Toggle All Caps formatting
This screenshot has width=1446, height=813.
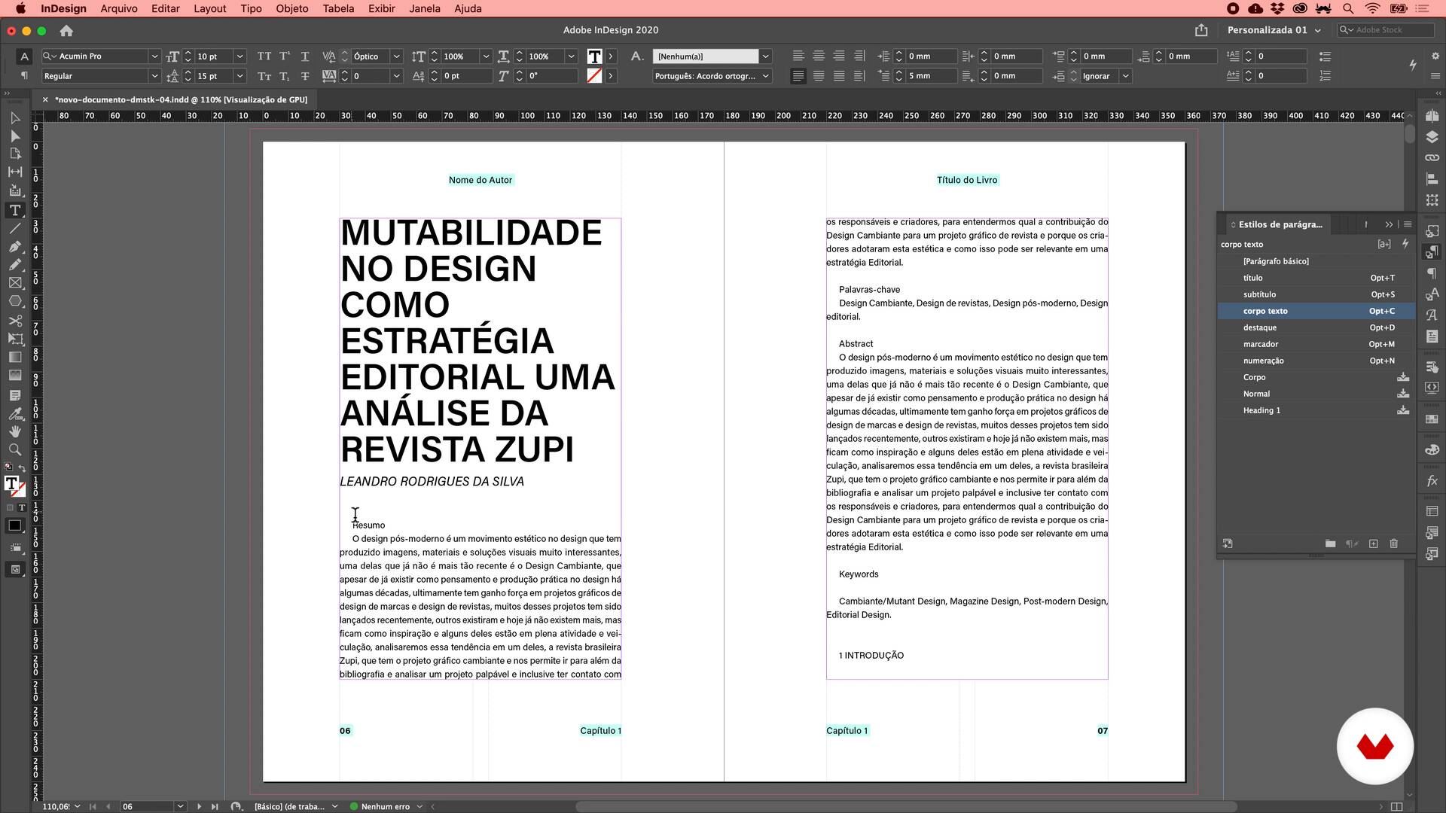[x=264, y=56]
